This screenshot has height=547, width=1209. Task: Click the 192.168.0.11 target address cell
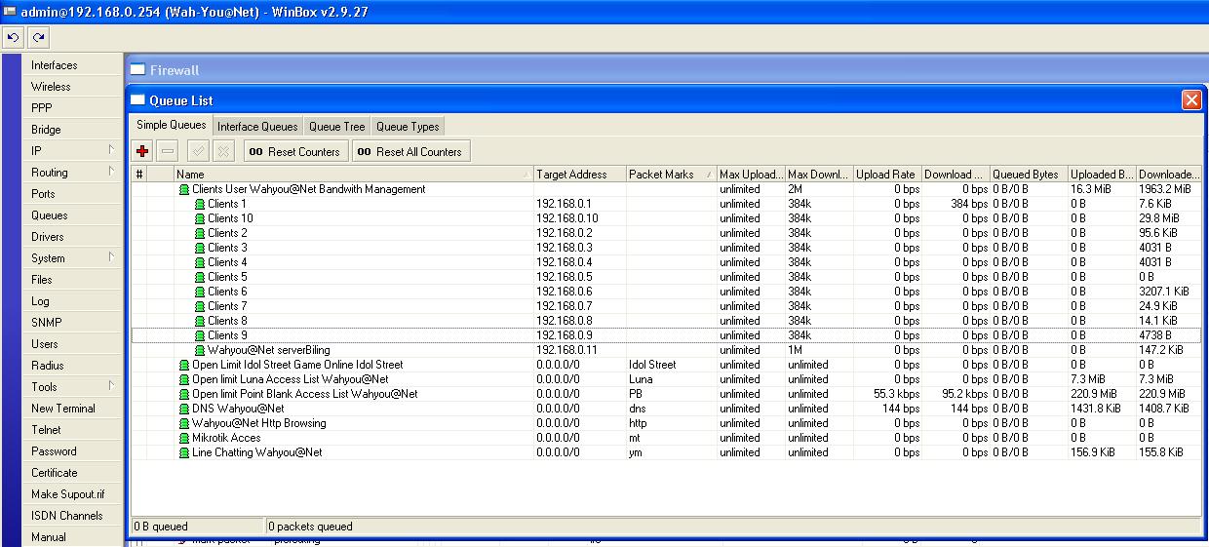(x=580, y=350)
